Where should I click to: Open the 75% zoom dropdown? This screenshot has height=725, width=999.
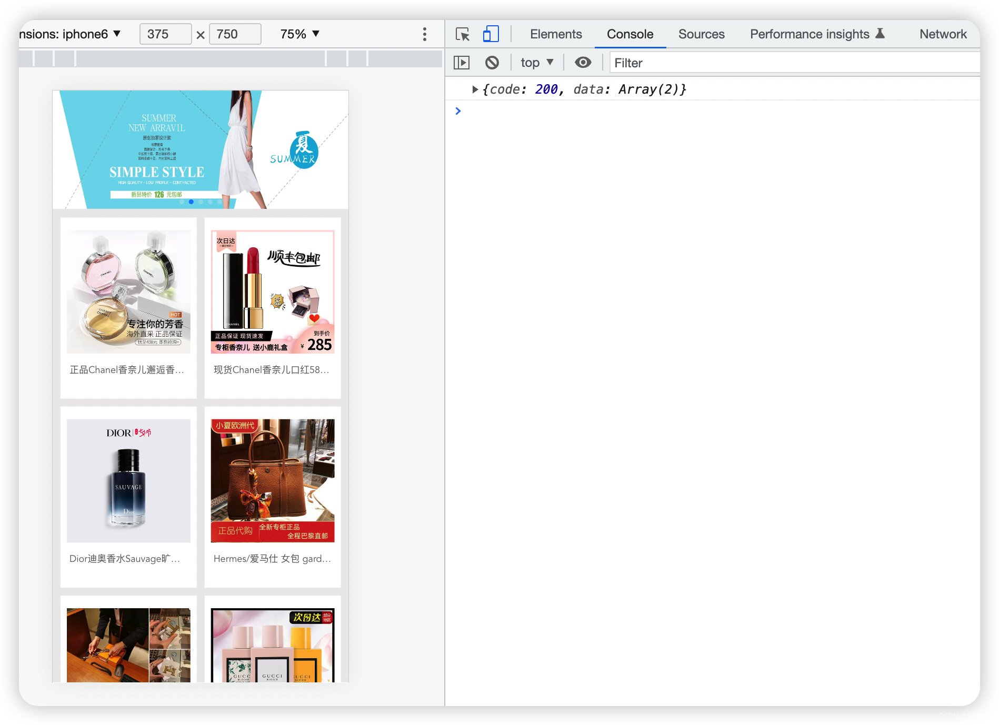coord(300,34)
